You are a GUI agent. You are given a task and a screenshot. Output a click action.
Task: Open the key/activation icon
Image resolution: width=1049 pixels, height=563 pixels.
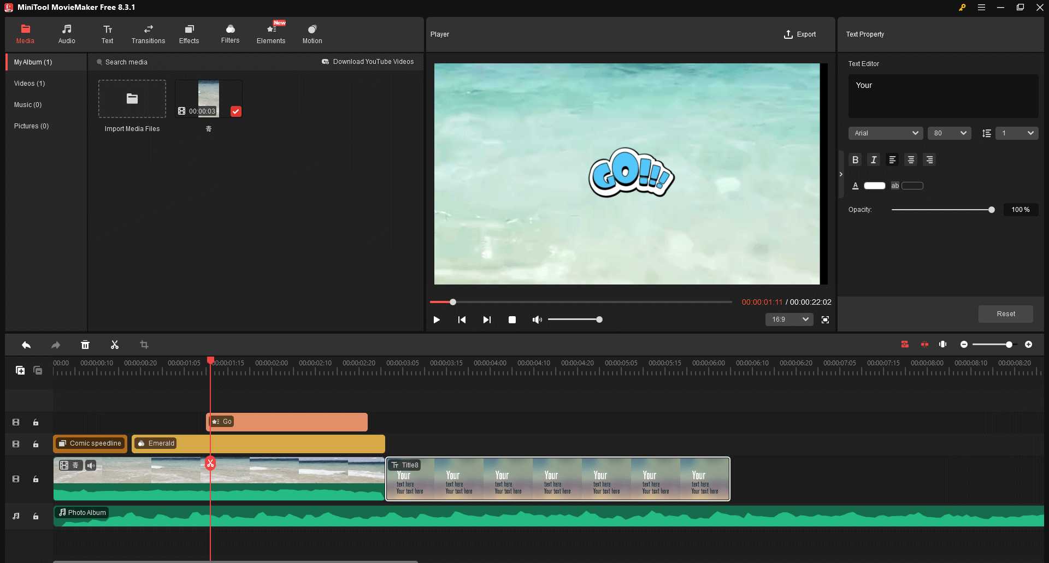[x=962, y=8]
